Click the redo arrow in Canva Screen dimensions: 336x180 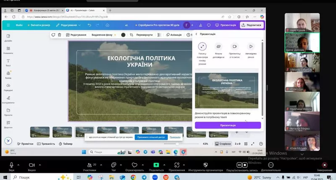click(97, 25)
